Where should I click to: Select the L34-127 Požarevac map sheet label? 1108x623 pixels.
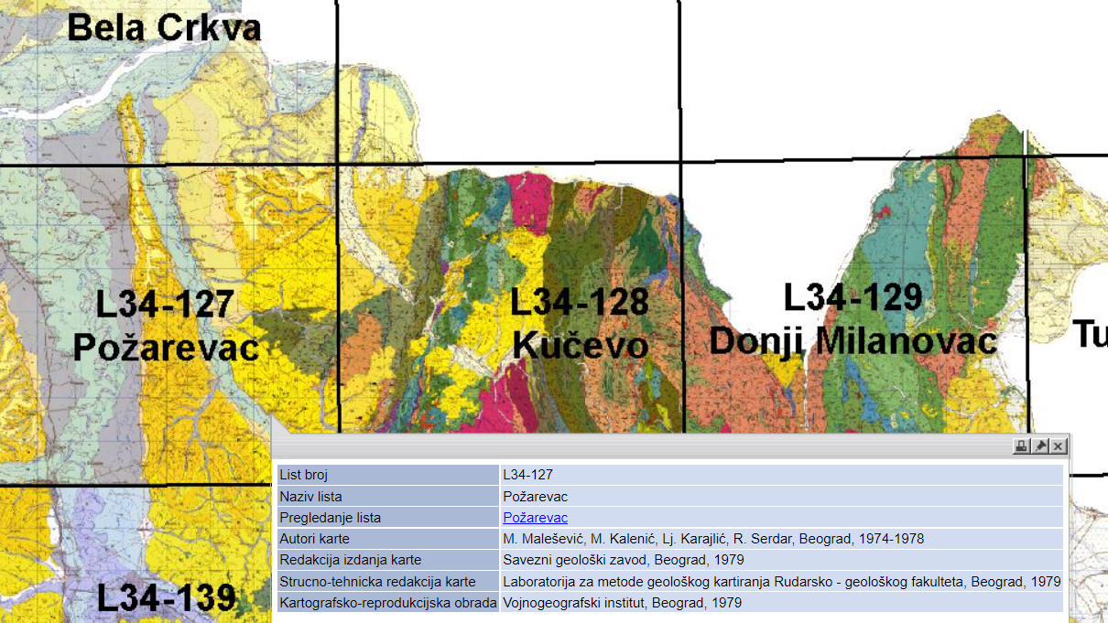[x=166, y=326]
